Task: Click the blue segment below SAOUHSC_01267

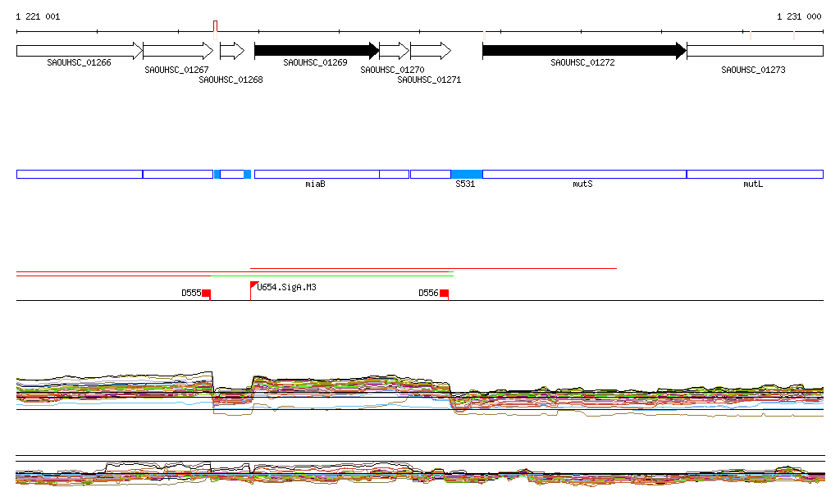Action: pos(178,174)
